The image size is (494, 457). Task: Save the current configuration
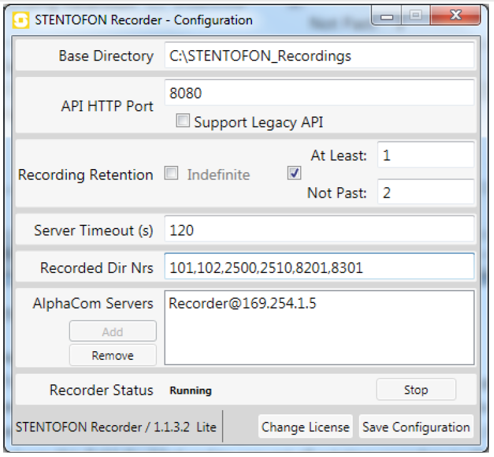click(x=416, y=427)
